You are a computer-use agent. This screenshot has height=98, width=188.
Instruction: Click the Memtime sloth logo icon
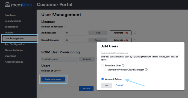coord(7,5)
